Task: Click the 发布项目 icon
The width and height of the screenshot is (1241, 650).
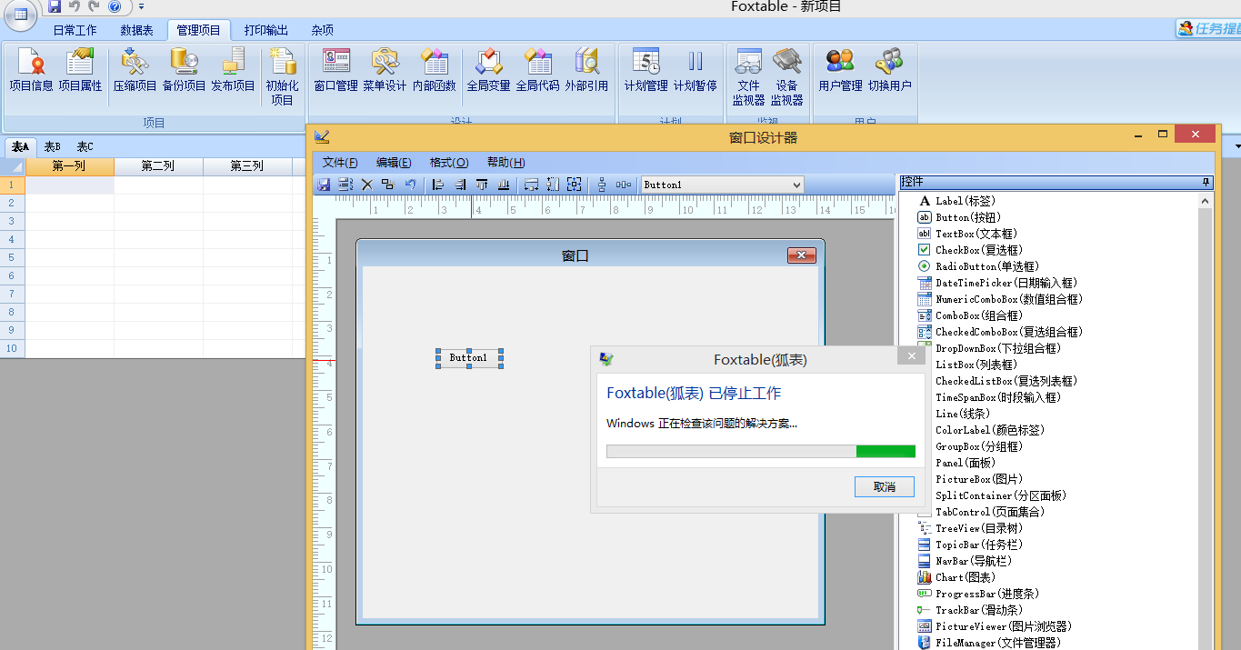Action: pyautogui.click(x=233, y=69)
